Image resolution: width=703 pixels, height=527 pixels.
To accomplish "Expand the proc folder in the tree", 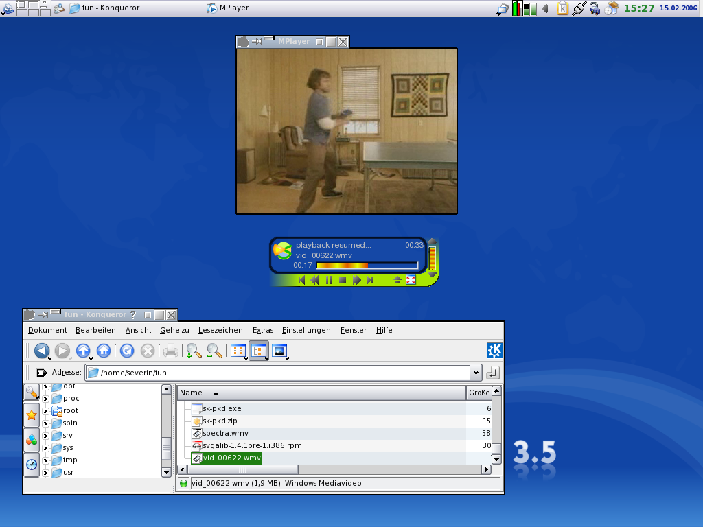I will (45, 399).
